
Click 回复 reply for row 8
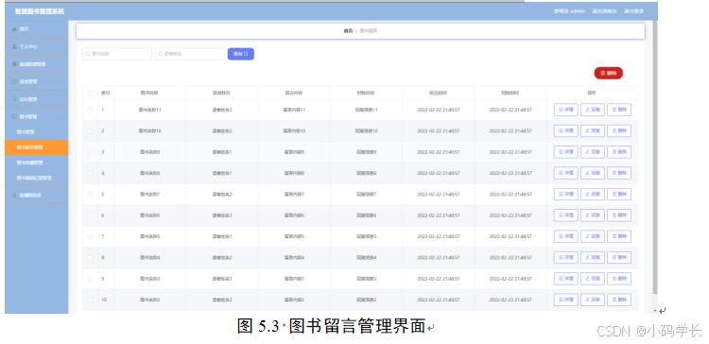pyautogui.click(x=593, y=258)
